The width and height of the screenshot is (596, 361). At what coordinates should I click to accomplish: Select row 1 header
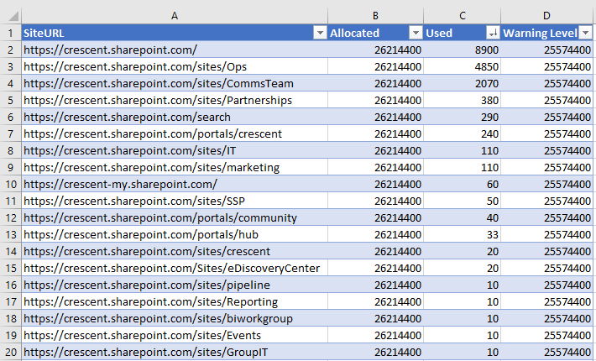11,33
